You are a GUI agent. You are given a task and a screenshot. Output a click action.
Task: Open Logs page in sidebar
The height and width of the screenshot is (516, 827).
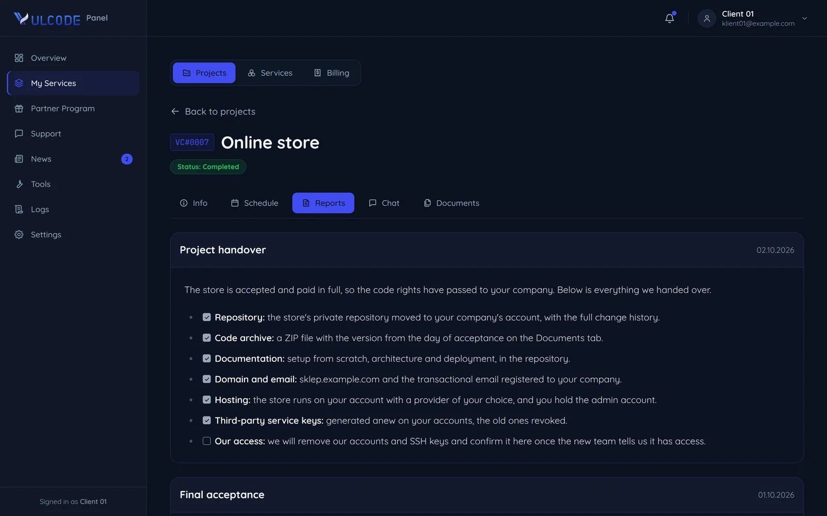[x=73, y=209]
